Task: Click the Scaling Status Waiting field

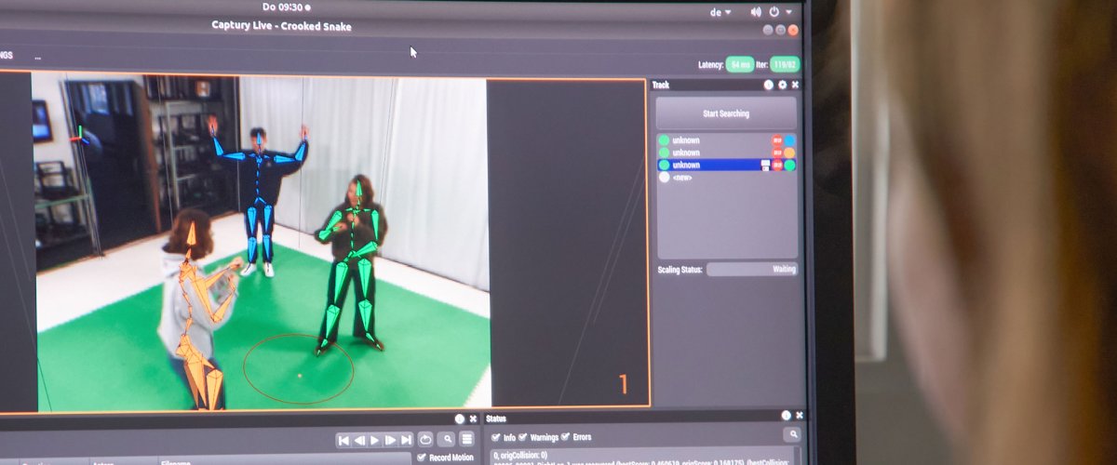Action: (x=752, y=269)
